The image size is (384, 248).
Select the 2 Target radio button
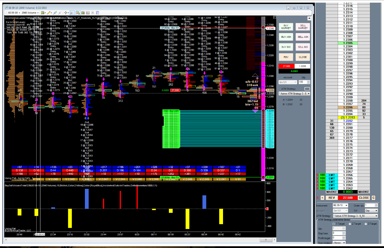pyautogui.click(x=350, y=223)
